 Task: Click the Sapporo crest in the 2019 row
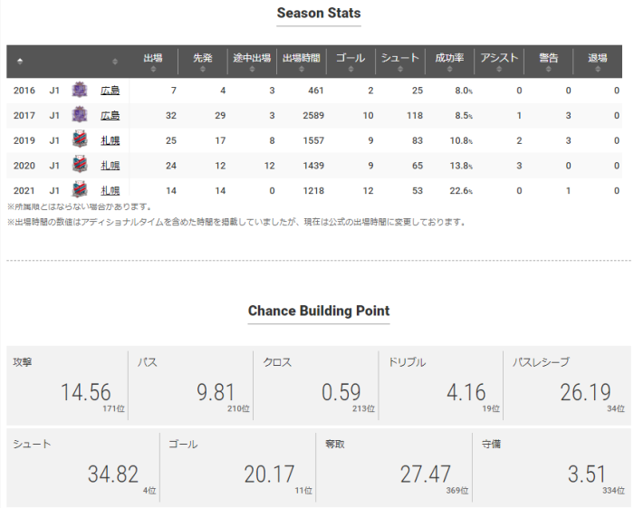pos(80,140)
